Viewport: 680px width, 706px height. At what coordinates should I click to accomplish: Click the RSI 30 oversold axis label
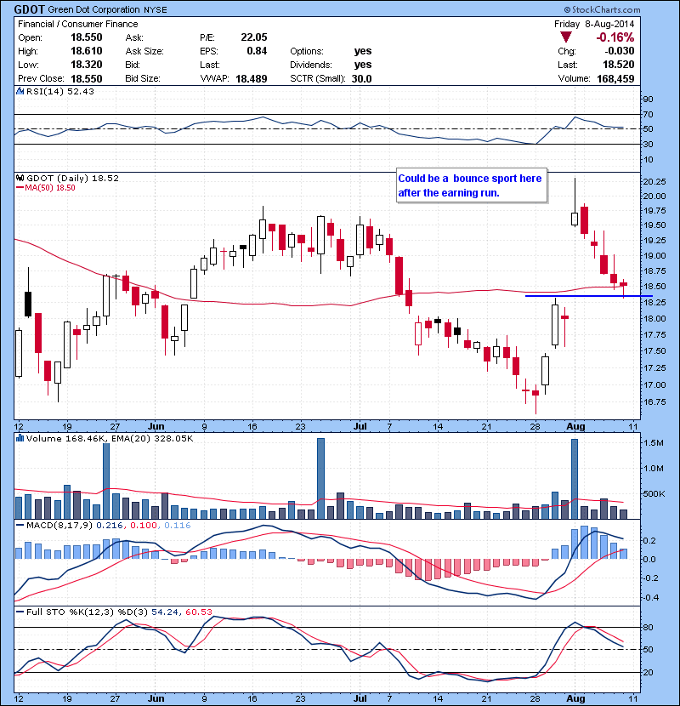pos(648,144)
